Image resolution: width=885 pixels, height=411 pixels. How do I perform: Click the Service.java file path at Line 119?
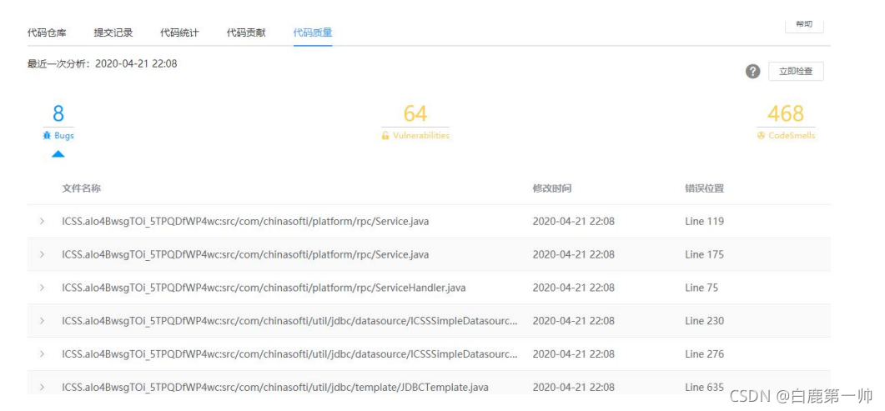pos(245,222)
